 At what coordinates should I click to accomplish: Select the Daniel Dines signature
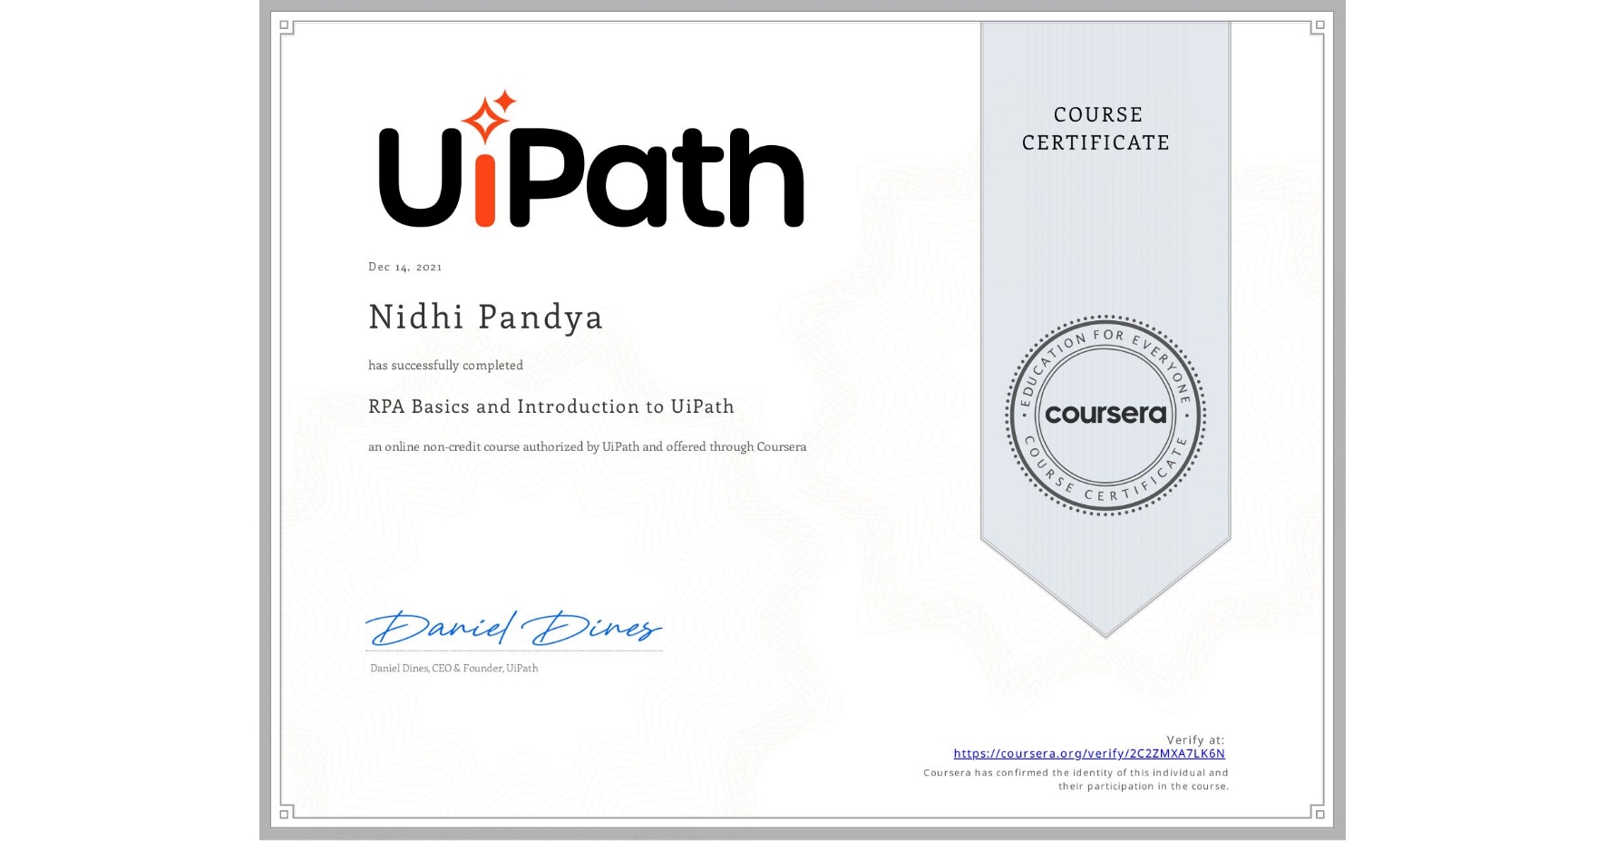(x=512, y=626)
